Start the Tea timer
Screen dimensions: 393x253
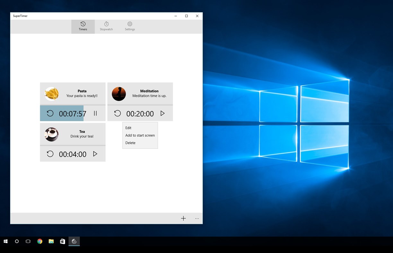point(95,154)
